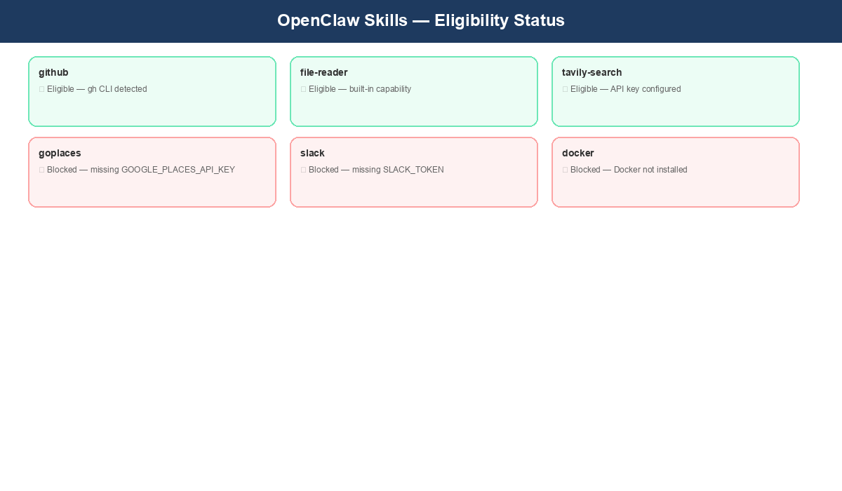Select "Eligible — API key configured" text

(x=626, y=89)
